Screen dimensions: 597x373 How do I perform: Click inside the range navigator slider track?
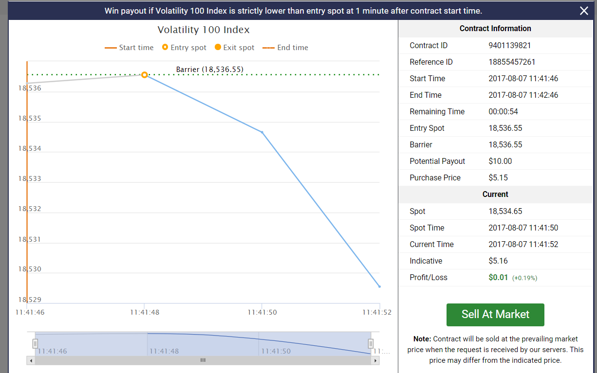[x=203, y=343]
